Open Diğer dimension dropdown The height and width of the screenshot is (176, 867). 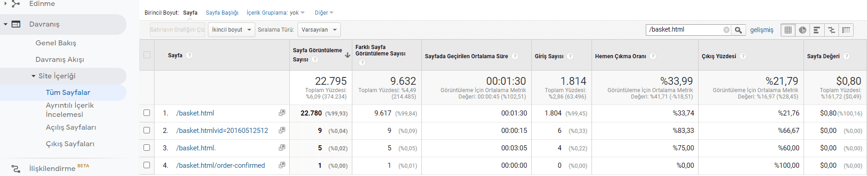click(324, 13)
